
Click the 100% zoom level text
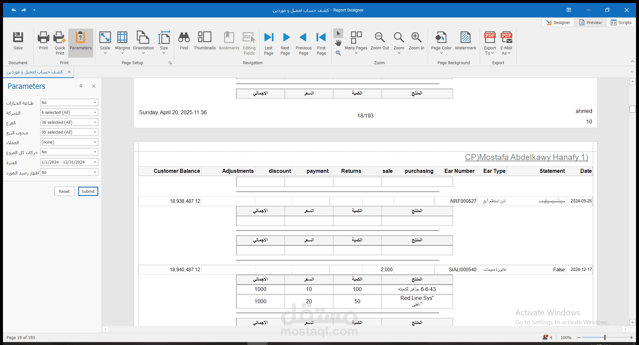tap(566, 337)
